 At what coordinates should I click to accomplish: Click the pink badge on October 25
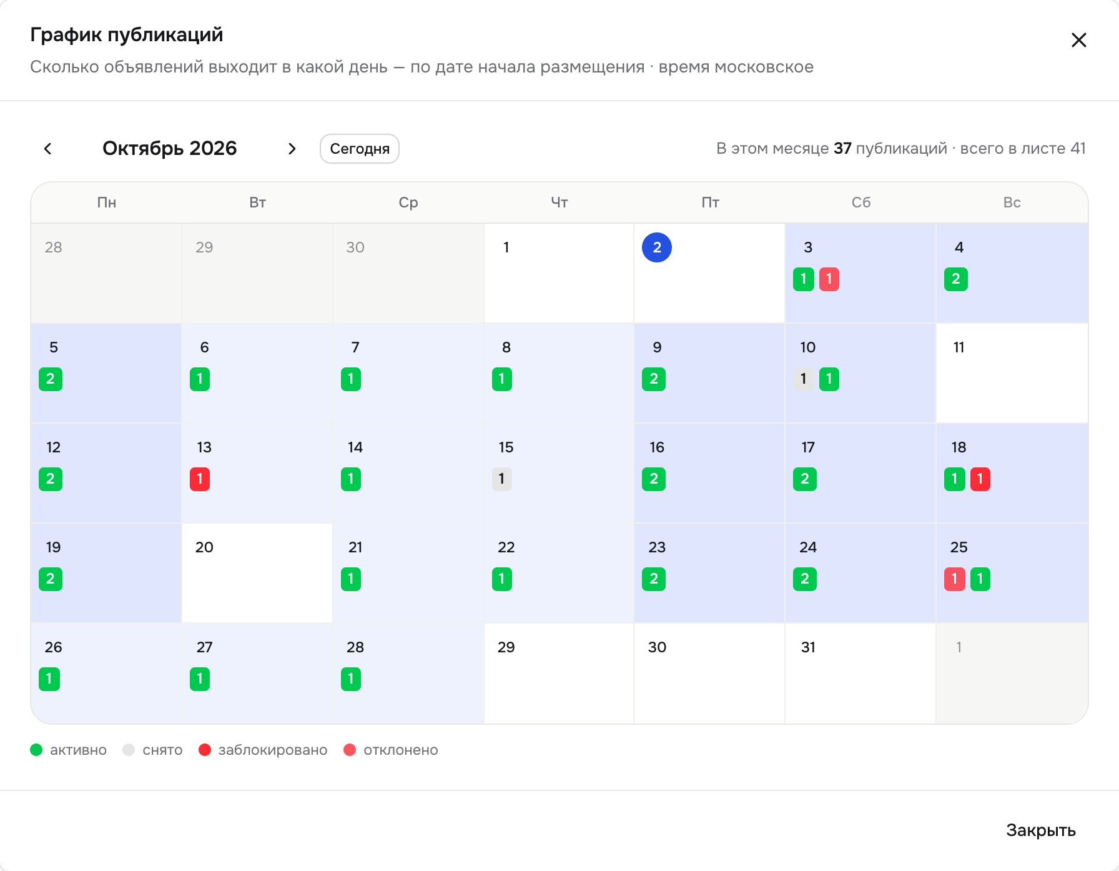955,579
